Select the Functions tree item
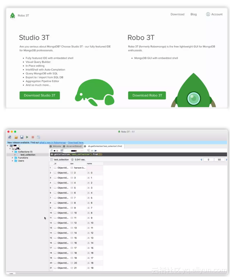The width and height of the screenshot is (230, 277). (x=23, y=158)
